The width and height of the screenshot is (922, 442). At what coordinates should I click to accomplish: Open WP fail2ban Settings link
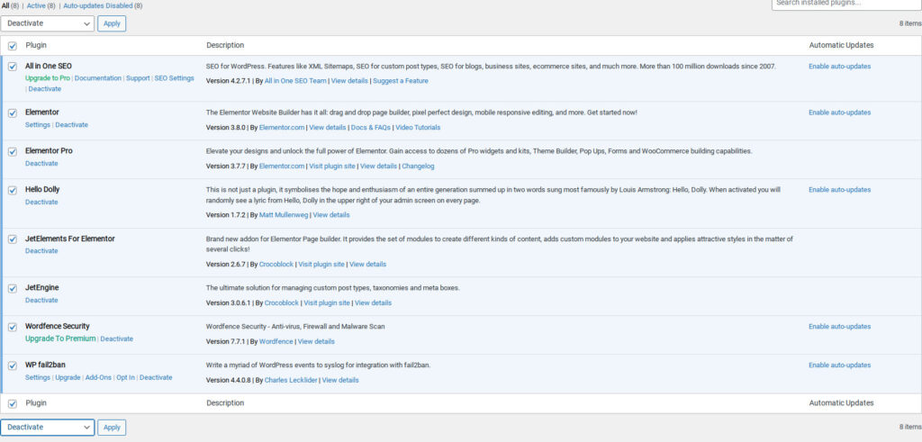click(x=38, y=378)
